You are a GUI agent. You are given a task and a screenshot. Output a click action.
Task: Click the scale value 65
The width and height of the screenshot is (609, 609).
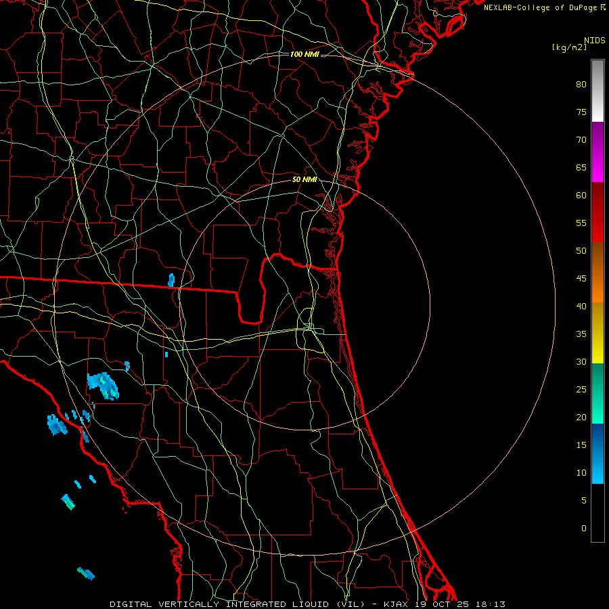(581, 167)
